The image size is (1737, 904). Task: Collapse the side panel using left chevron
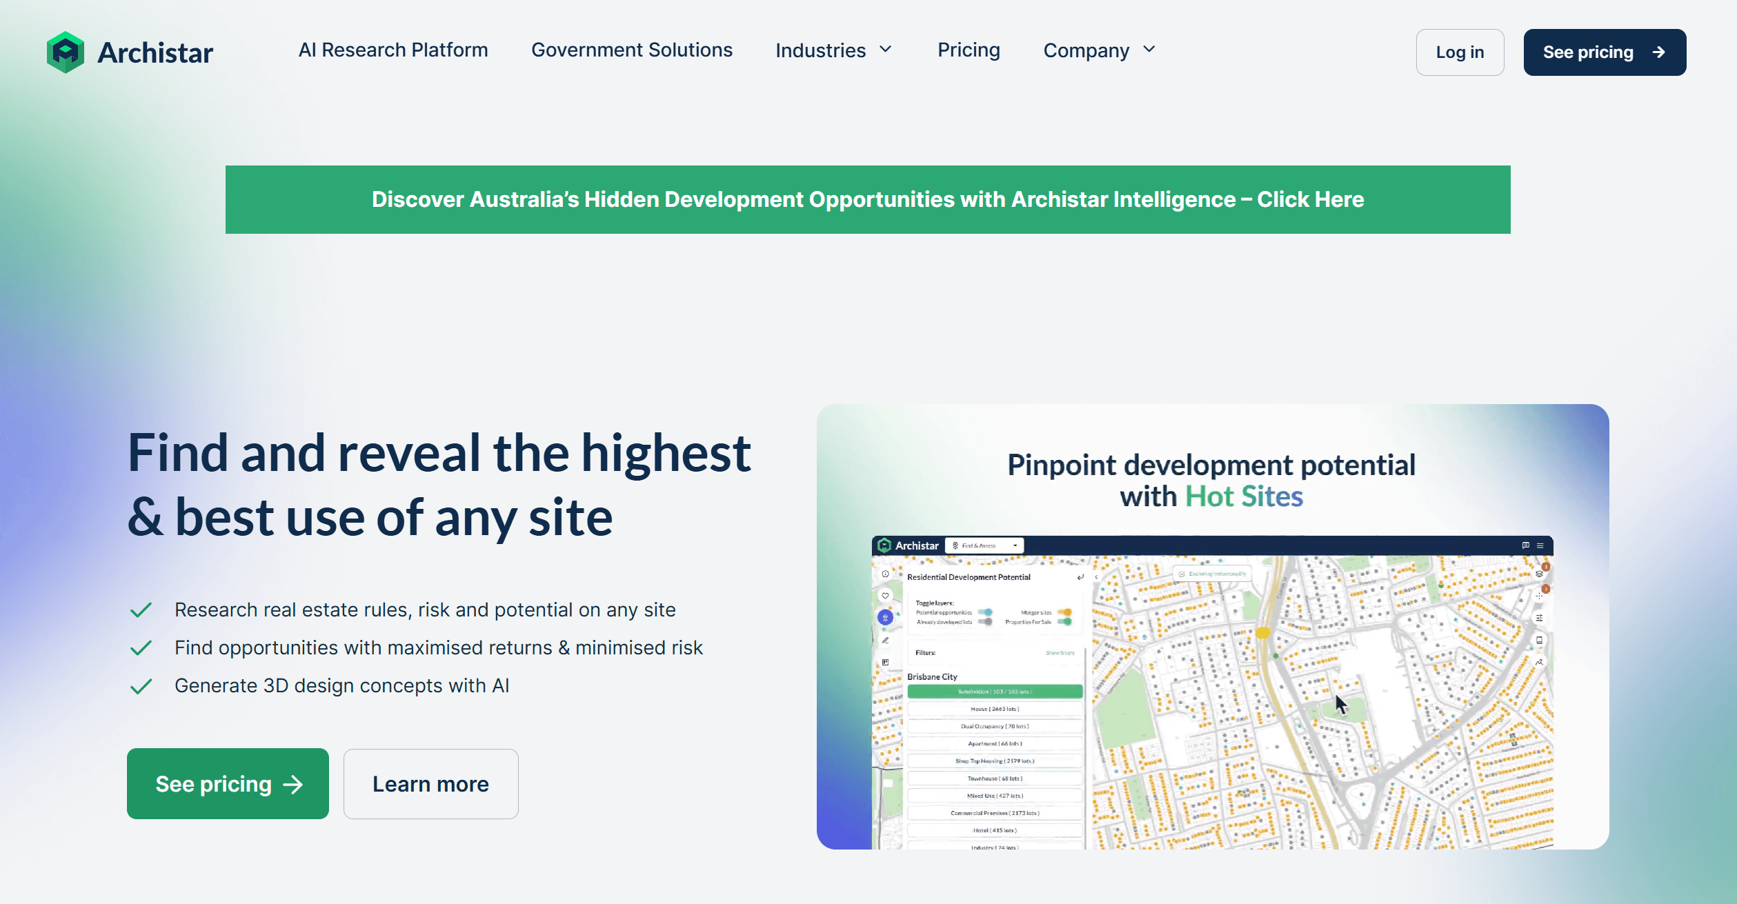(1096, 577)
